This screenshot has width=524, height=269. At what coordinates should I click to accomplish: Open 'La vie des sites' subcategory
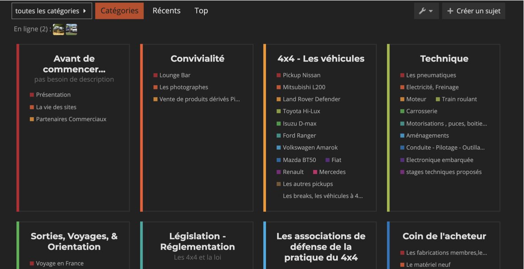(x=53, y=107)
